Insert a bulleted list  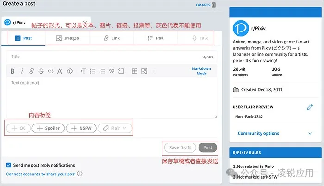pos(93,71)
